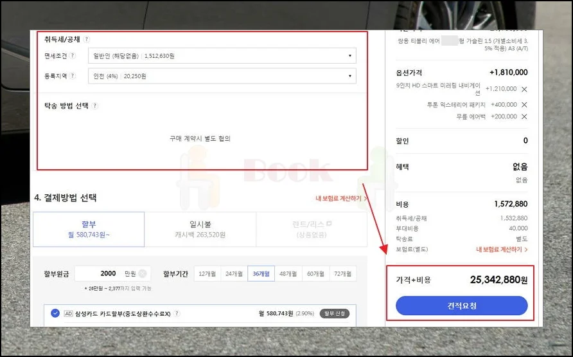The width and height of the screenshot is (573, 357).
Task: Click 할부 신청 button
Action: click(x=335, y=313)
